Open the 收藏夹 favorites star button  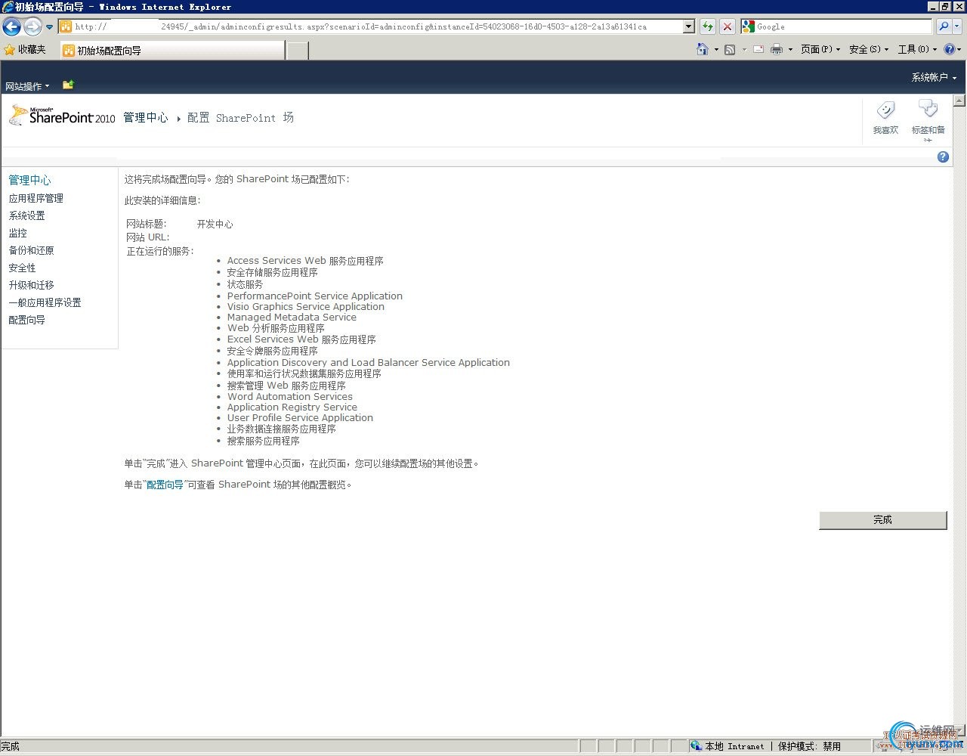coord(25,50)
